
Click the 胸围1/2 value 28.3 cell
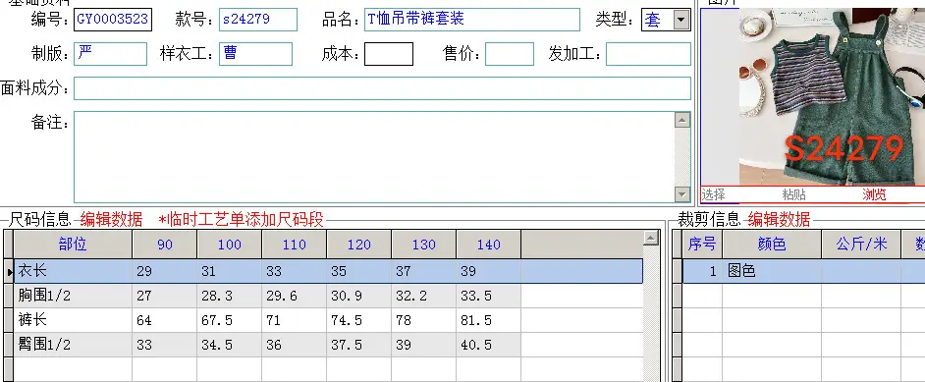[230, 296]
